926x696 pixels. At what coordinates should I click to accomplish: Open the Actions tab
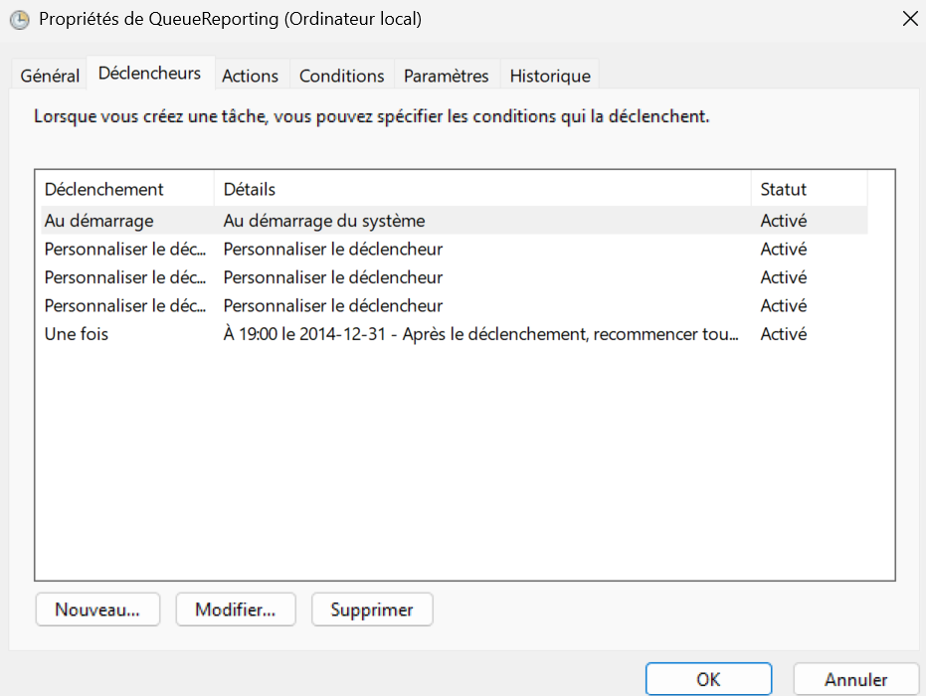click(x=250, y=76)
